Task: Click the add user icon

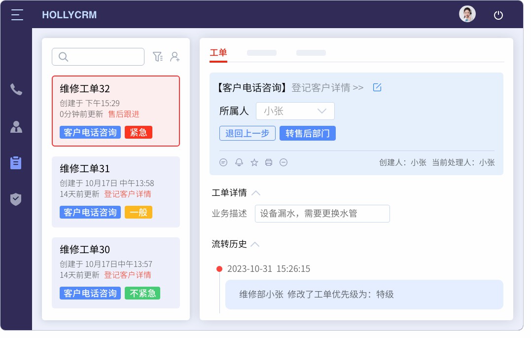Action: [175, 57]
